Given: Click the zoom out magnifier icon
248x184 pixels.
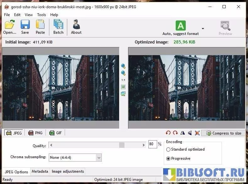Looking at the screenshot, I should pos(123,73).
